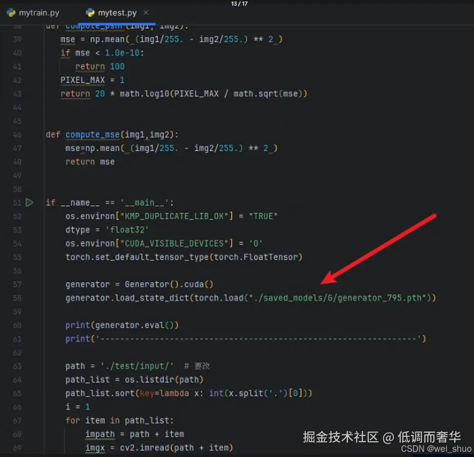Click the CUDA_VISIBLE_DEVICES string

(x=175, y=244)
